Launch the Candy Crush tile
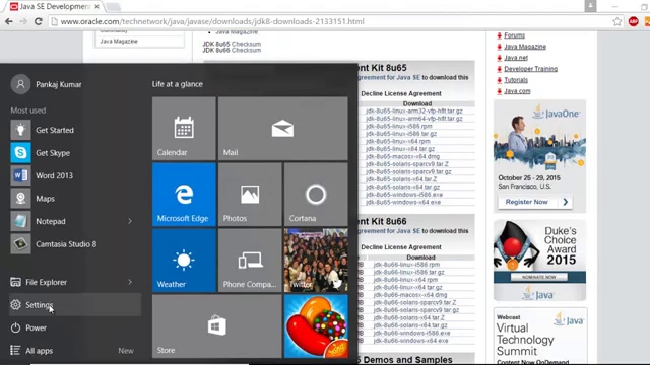 (x=316, y=326)
